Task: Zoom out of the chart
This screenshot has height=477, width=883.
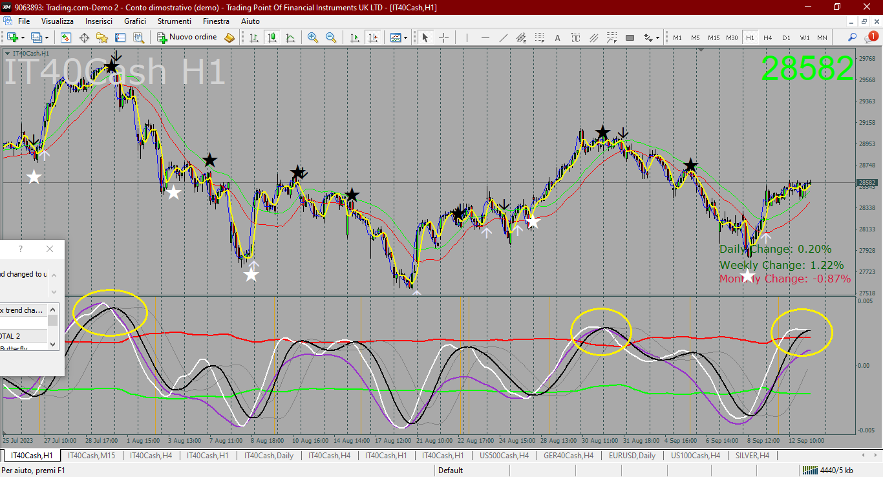Action: tap(331, 37)
